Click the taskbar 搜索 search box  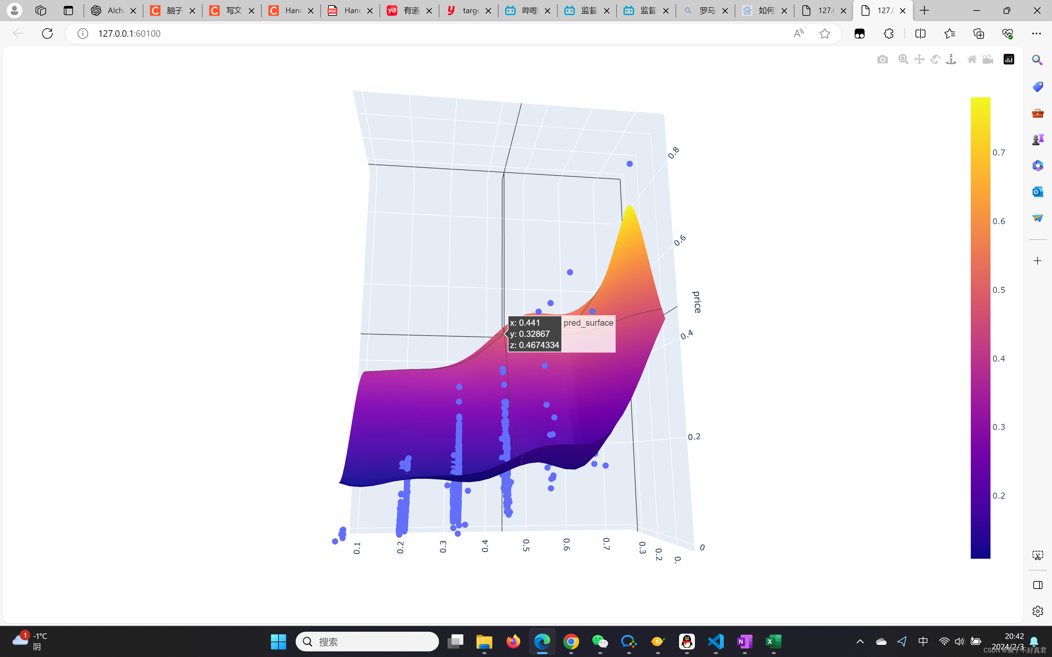click(x=367, y=641)
